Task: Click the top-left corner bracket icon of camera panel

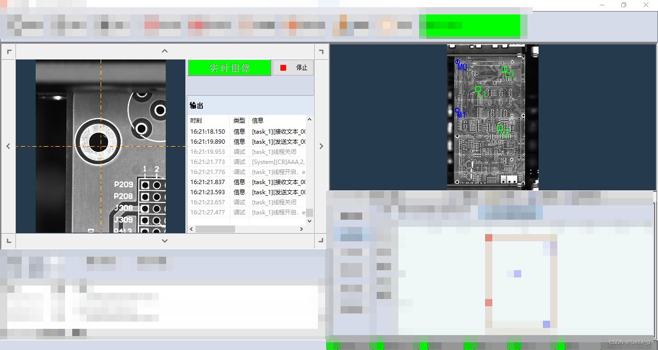Action: point(8,50)
